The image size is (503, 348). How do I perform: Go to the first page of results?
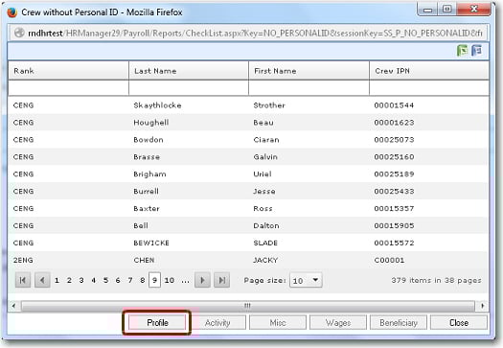pyautogui.click(x=23, y=280)
